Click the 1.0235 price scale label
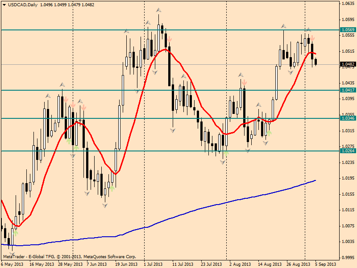 pyautogui.click(x=348, y=163)
